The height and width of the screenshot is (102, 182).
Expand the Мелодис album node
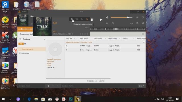(x=20, y=53)
